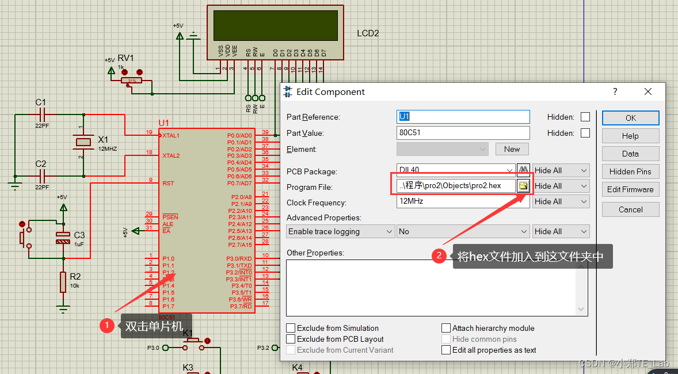Toggle Hidden checkbox for Part Reference
Image resolution: width=678 pixels, height=374 pixels.
(x=585, y=117)
